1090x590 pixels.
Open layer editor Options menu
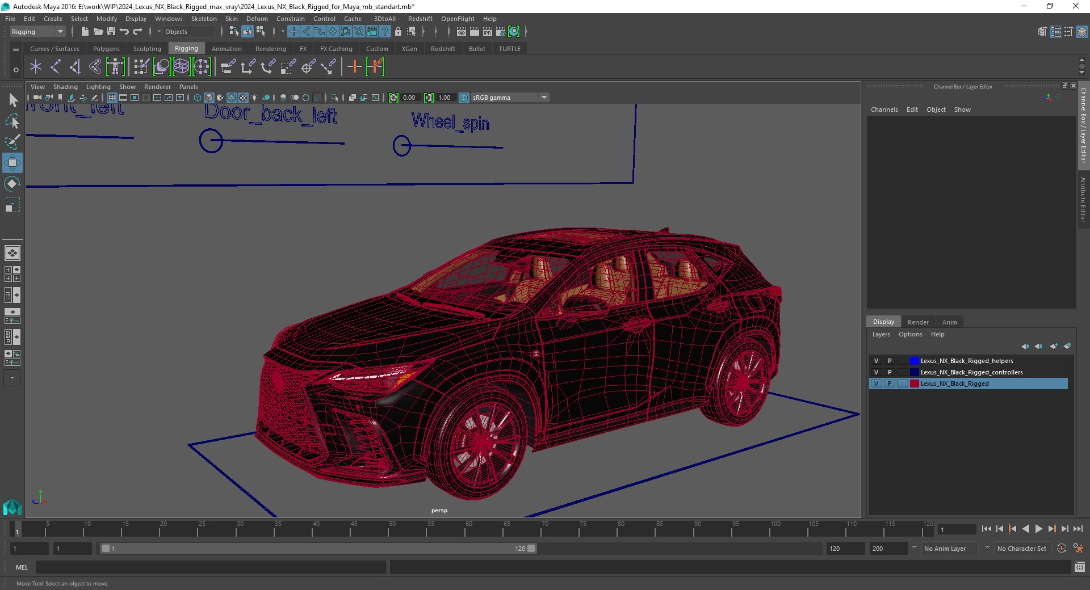[910, 334]
